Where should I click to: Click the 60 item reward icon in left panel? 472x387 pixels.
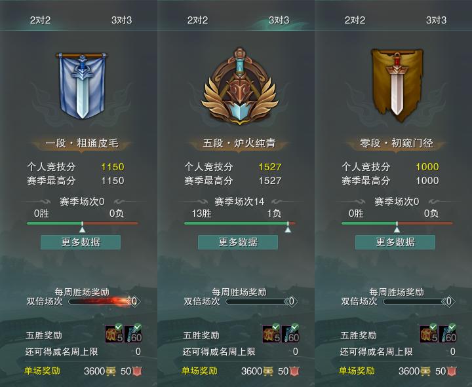point(133,333)
